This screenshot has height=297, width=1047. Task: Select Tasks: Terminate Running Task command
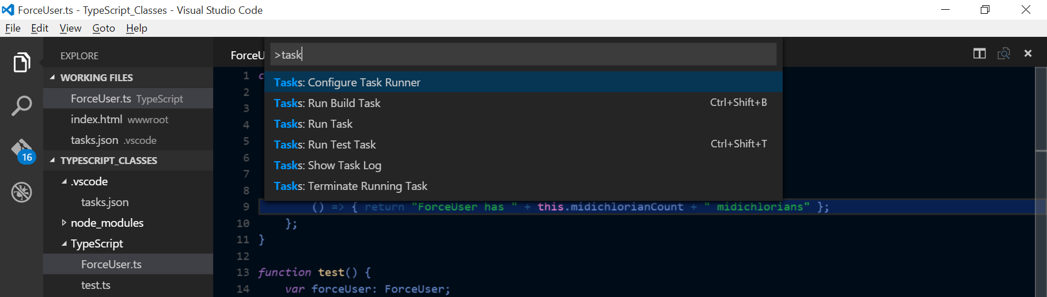[523, 186]
